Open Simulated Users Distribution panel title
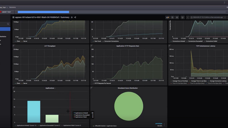 [x=128, y=88]
